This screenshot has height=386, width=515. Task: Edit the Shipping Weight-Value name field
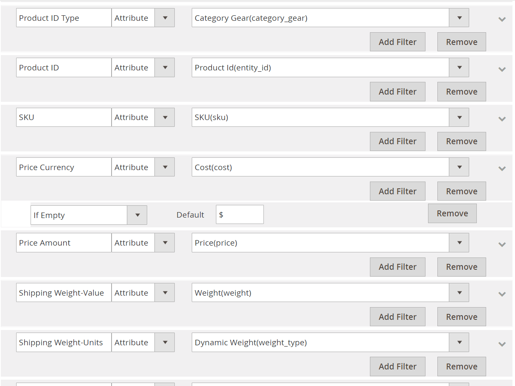click(x=64, y=293)
